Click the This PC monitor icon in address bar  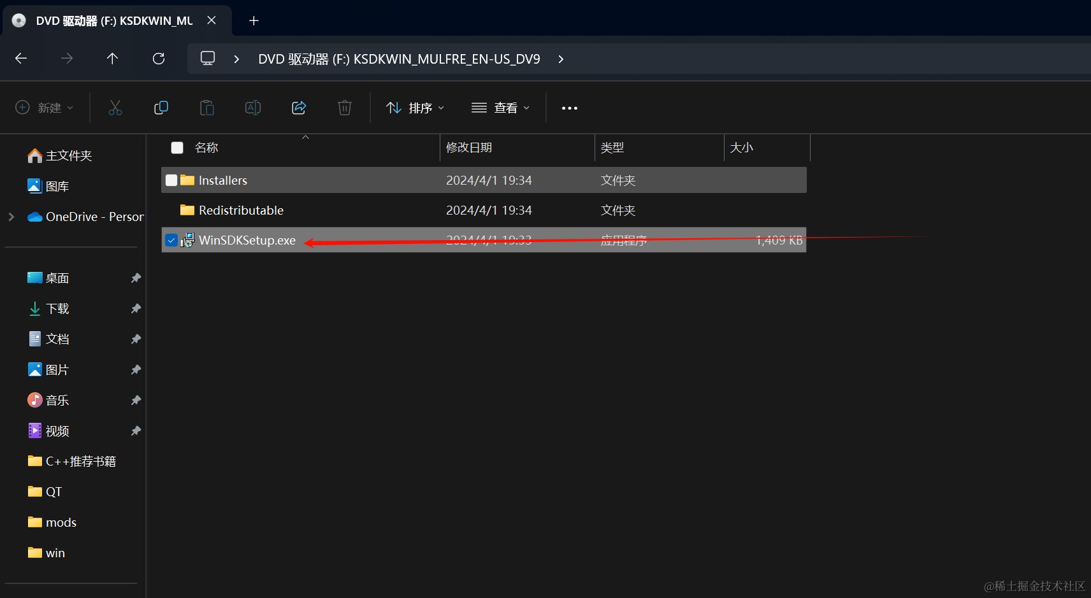coord(208,59)
